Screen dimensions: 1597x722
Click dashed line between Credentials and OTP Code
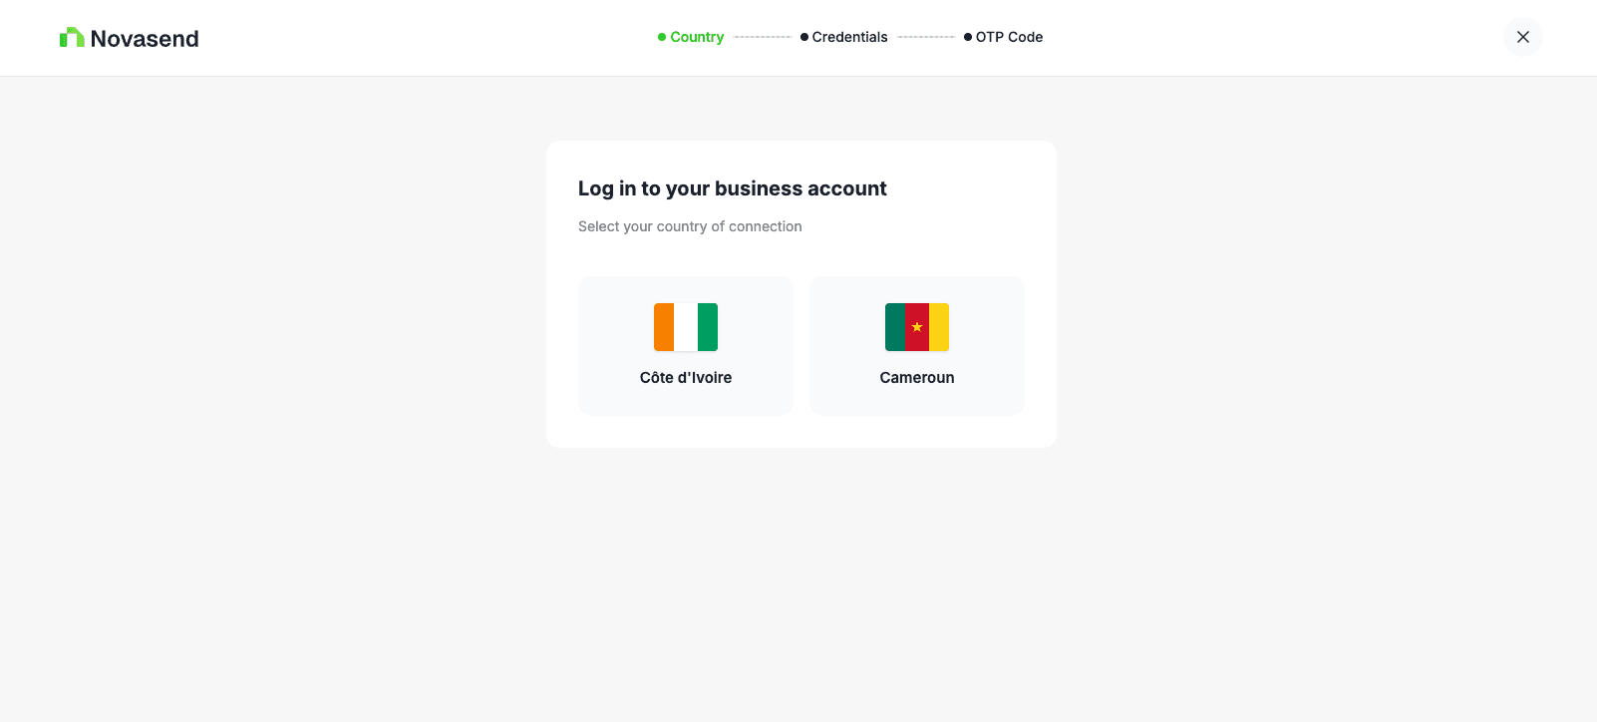point(926,37)
